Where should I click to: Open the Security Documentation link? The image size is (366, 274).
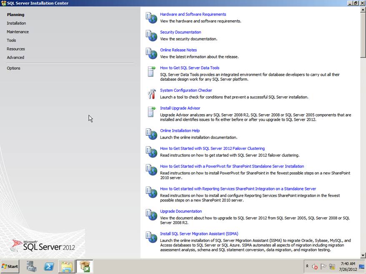point(180,32)
